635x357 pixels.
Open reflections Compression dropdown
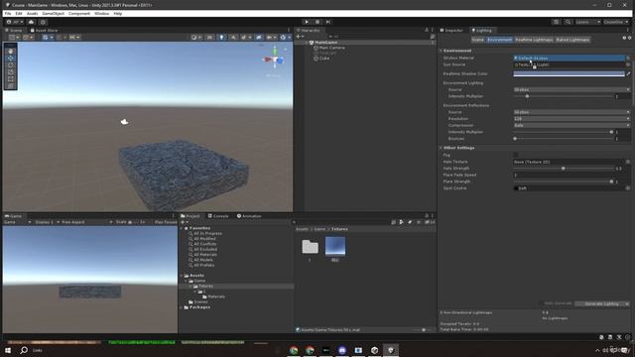571,126
